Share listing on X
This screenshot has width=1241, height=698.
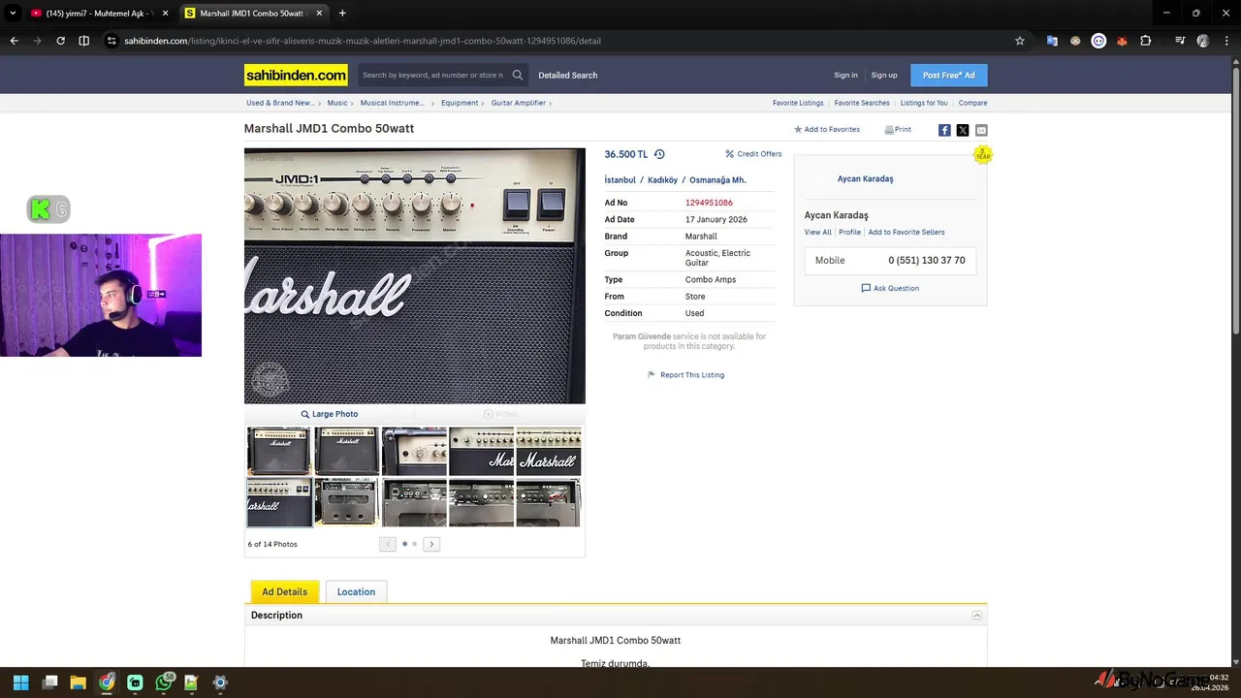click(963, 130)
